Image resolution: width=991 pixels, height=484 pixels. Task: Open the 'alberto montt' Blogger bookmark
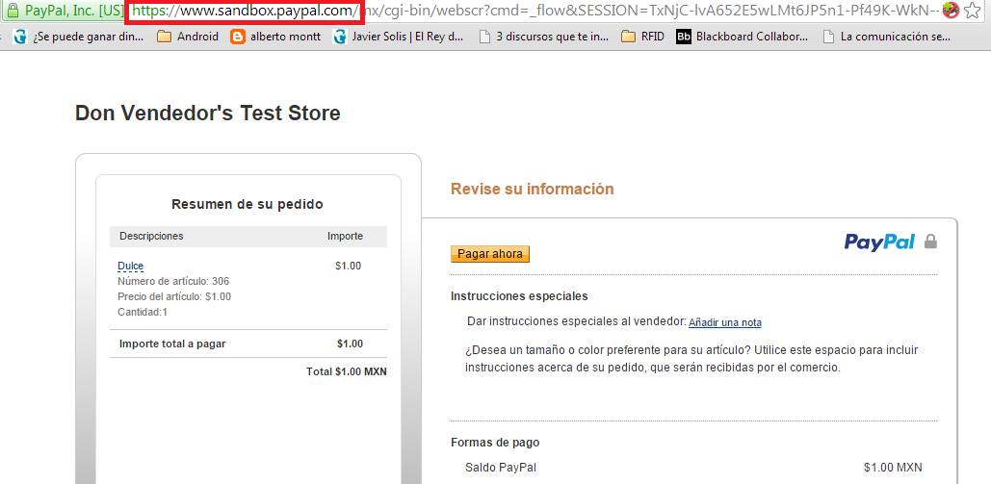[x=275, y=37]
